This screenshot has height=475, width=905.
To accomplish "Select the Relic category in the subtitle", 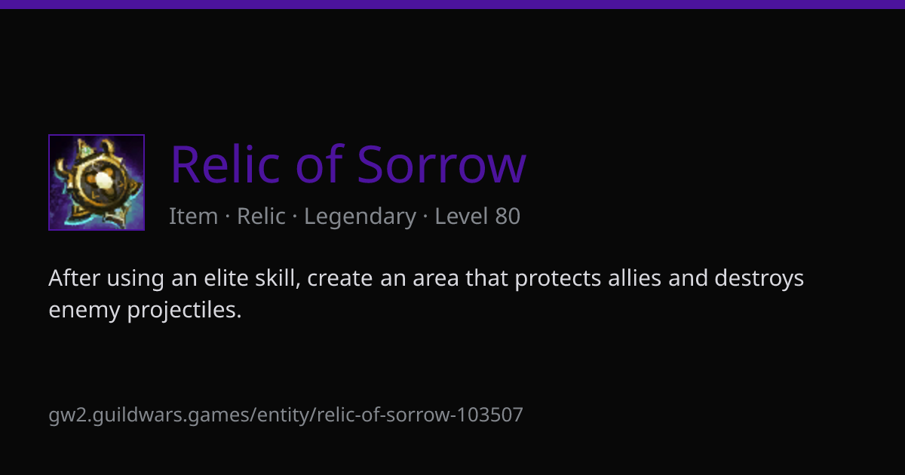I will click(x=261, y=216).
